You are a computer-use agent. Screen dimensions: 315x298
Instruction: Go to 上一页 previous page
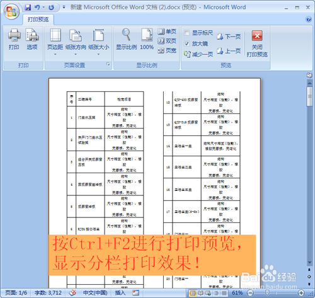(x=229, y=51)
